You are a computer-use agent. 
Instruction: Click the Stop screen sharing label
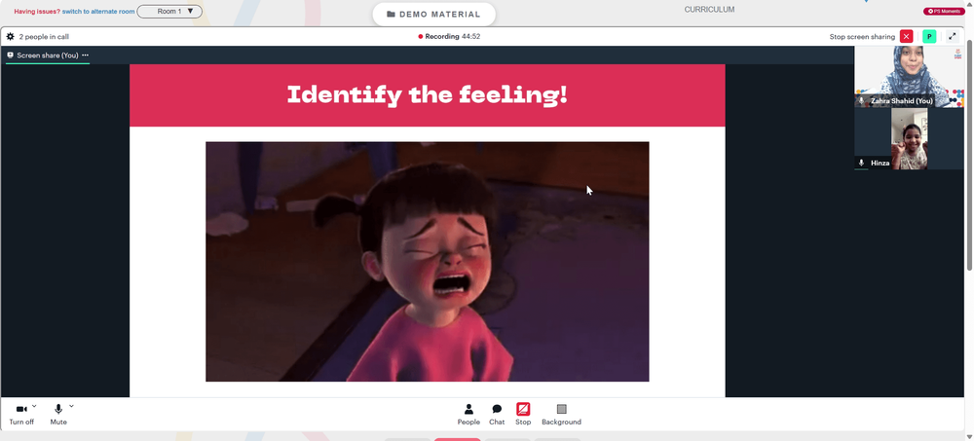pyautogui.click(x=862, y=37)
